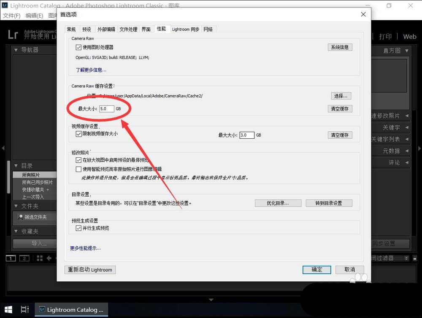This screenshot has width=422, height=318.
Task: Open the 更多性能提示... link
Action: coord(85,248)
